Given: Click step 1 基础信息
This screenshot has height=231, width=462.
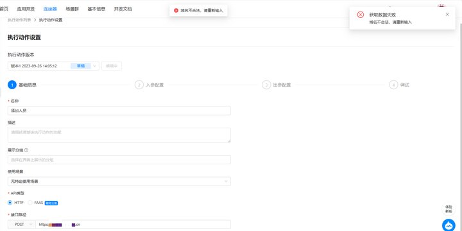Looking at the screenshot, I should [x=22, y=85].
